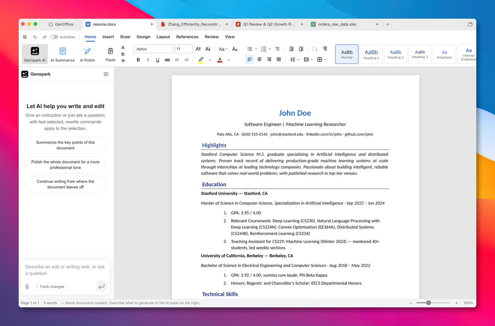Open the borders dropdown
495x326 pixels.
[322, 59]
